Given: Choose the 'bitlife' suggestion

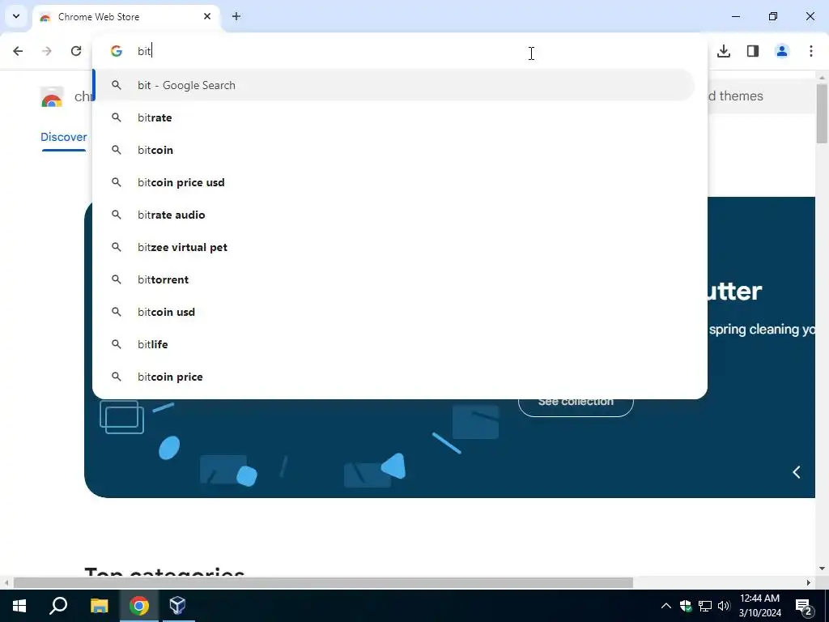Looking at the screenshot, I should pos(394,344).
